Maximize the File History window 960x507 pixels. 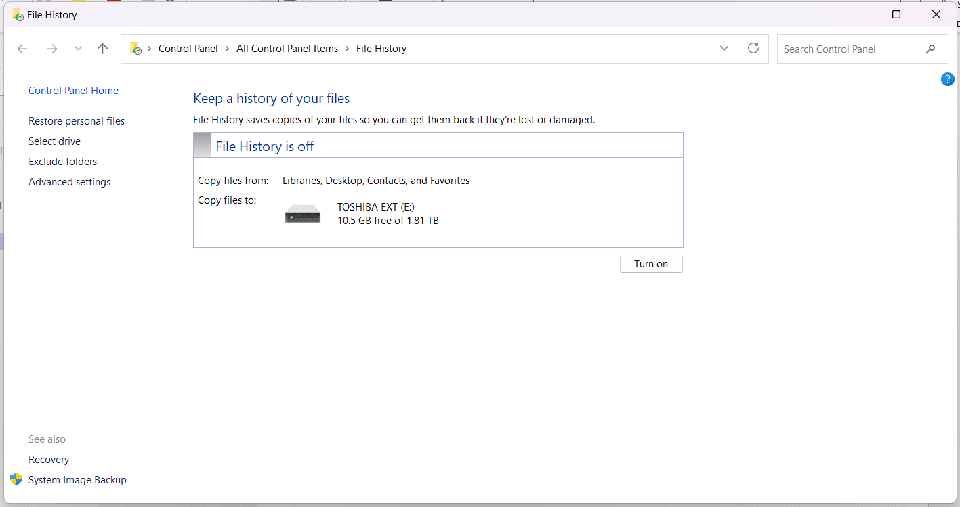[x=896, y=14]
